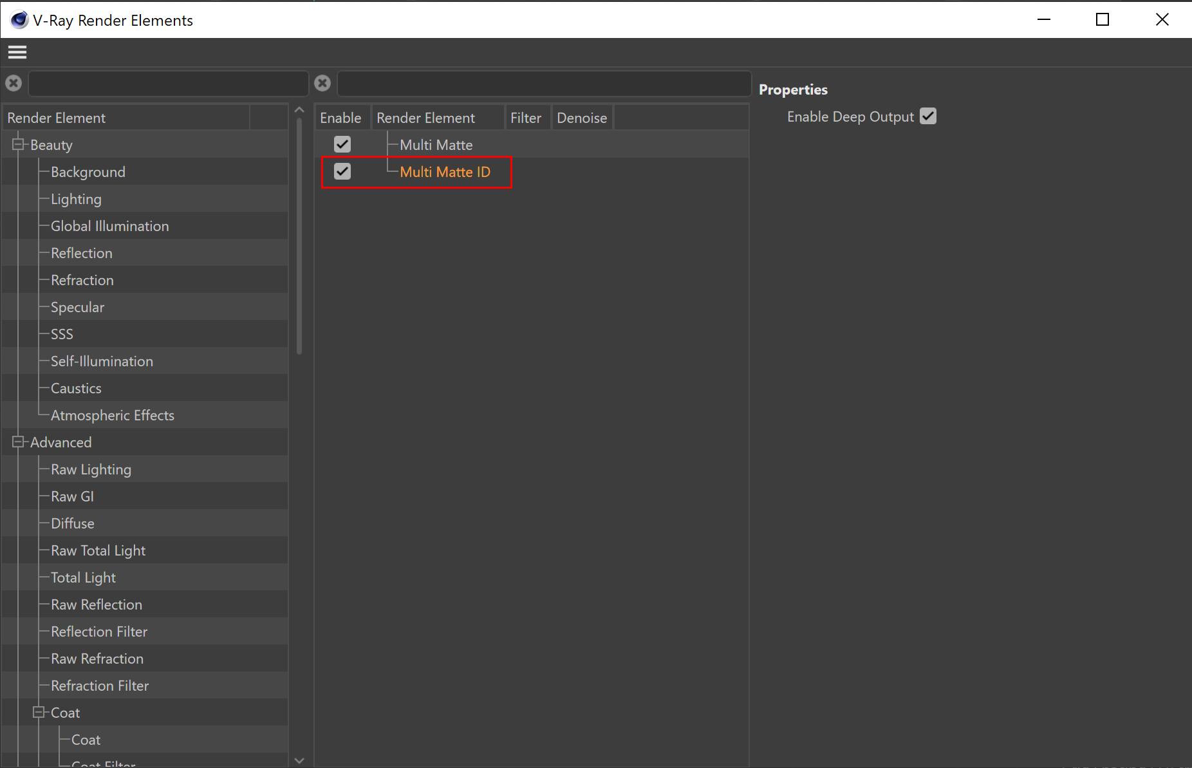Viewport: 1192px width, 768px height.
Task: Click the scroll up arrow of element list
Action: click(299, 110)
